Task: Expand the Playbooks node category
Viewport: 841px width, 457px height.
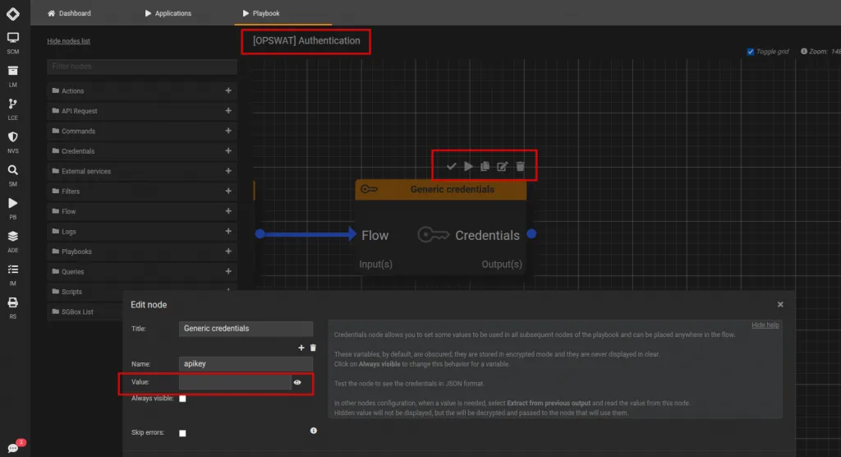Action: [228, 251]
